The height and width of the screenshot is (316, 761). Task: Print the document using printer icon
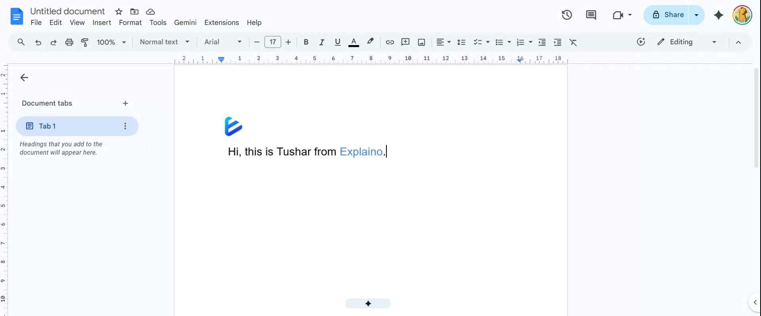(x=69, y=42)
